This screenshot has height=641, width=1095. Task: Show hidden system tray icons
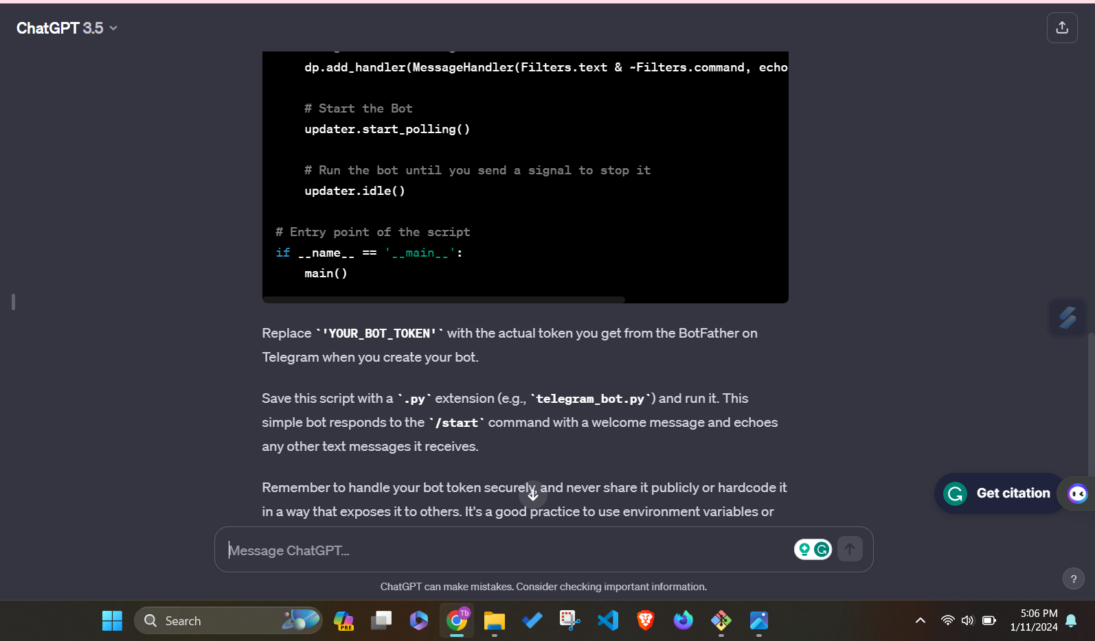click(x=921, y=620)
